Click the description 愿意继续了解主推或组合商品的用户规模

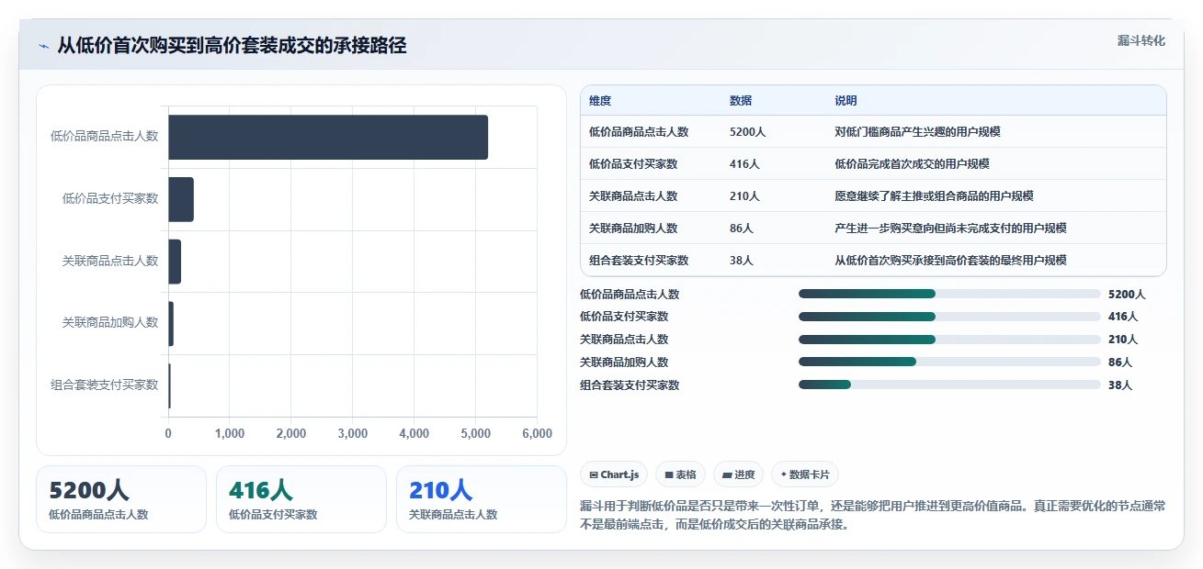tap(934, 196)
